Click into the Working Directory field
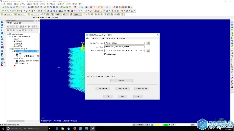The height and width of the screenshot is (131, 234). tap(124, 43)
